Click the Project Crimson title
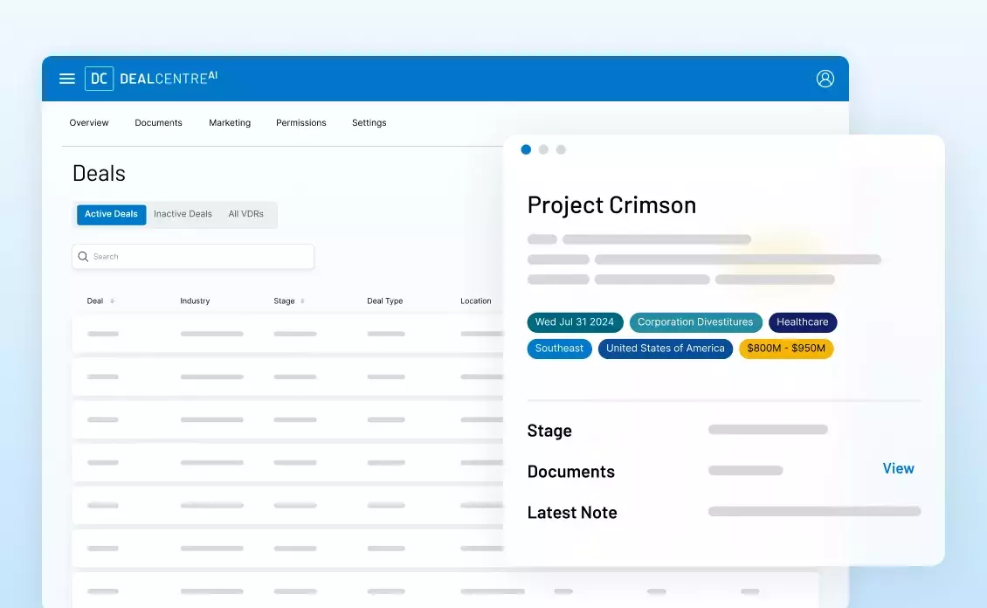 611,204
